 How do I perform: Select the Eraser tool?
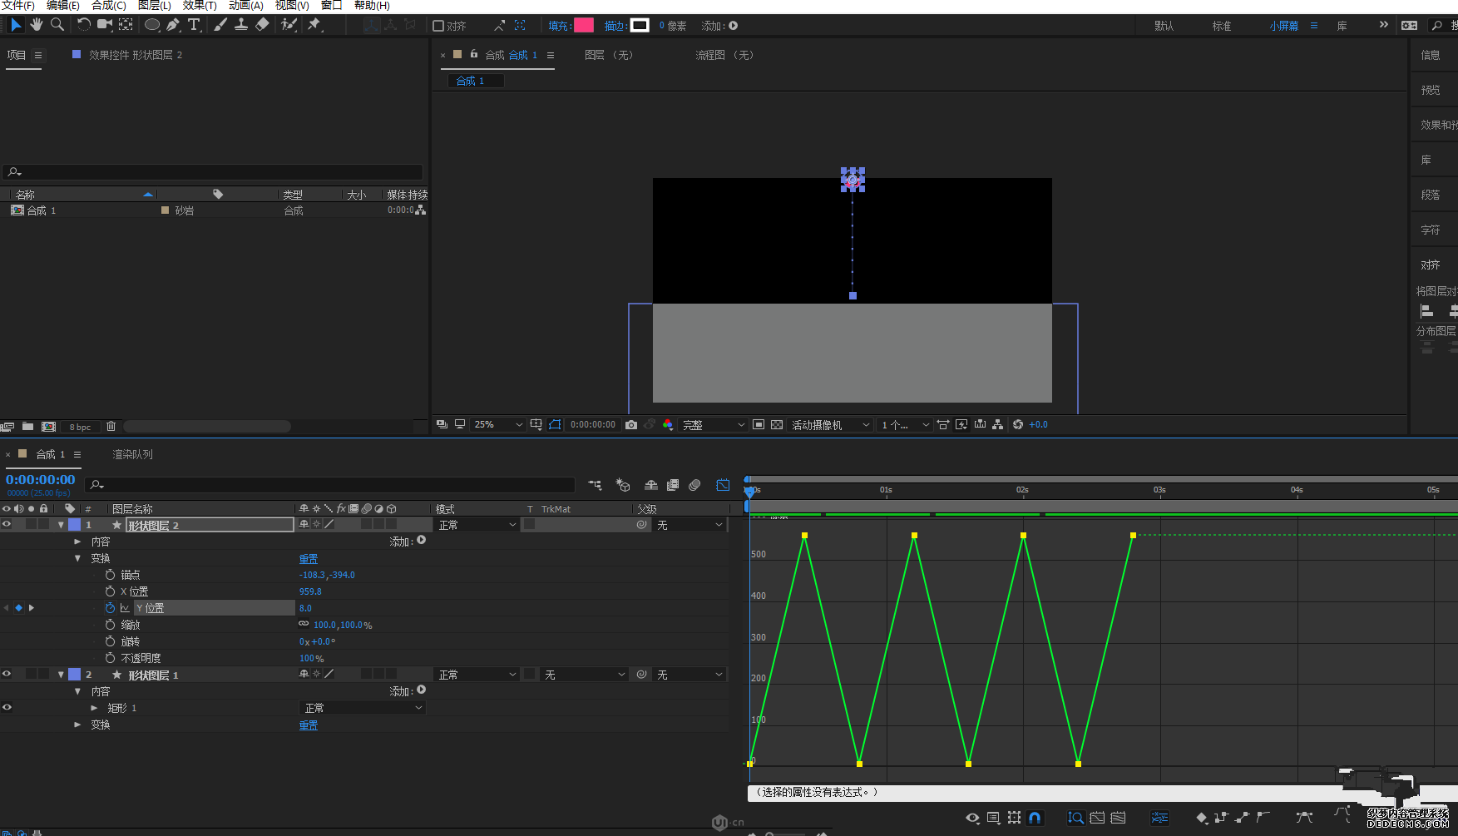pyautogui.click(x=262, y=25)
